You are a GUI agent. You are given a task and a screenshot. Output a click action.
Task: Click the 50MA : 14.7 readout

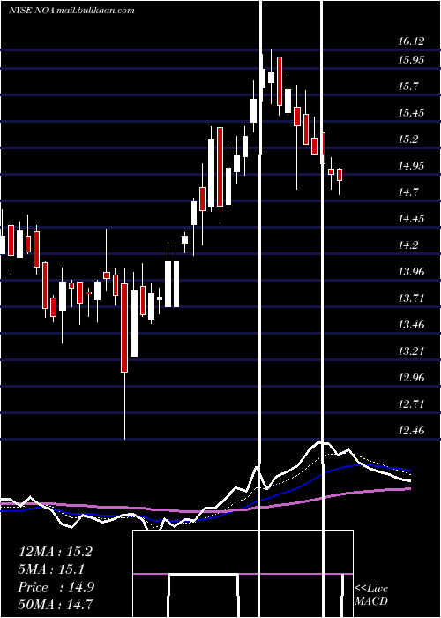pyautogui.click(x=56, y=605)
